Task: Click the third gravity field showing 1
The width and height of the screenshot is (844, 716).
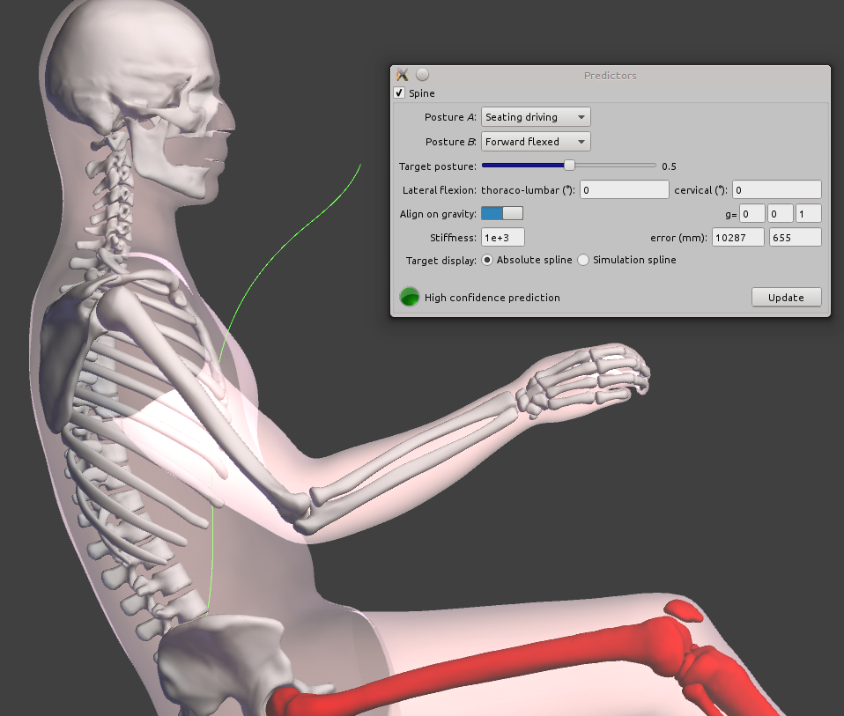Action: click(809, 213)
